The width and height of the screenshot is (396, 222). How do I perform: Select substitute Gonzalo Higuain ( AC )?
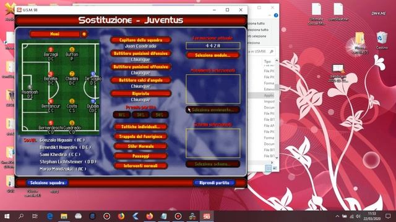62,140
